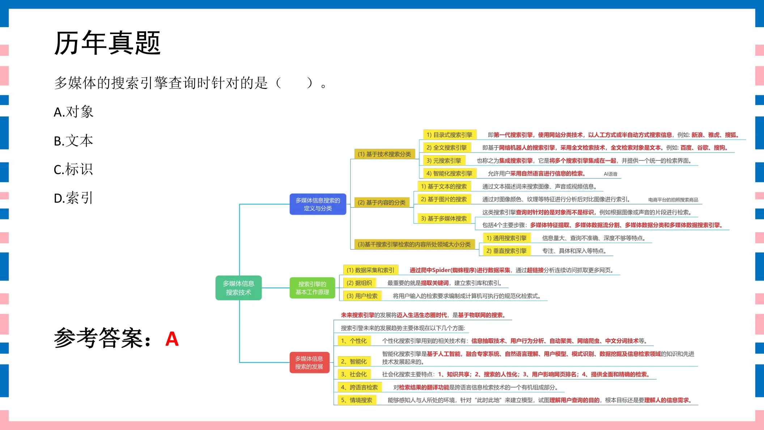Click node 2、智能化
764x430 pixels.
point(354,361)
